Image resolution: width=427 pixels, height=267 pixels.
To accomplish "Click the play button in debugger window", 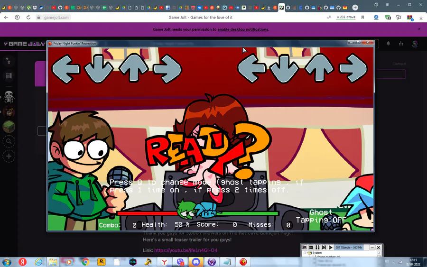I will (331, 248).
